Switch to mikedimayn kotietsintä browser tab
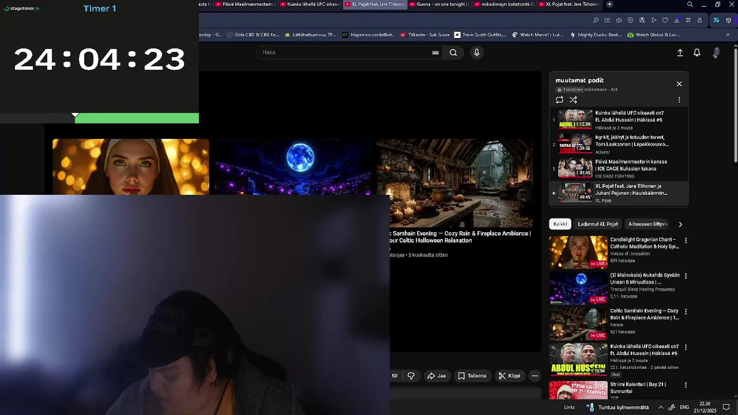Image resolution: width=738 pixels, height=415 pixels. coord(504,4)
